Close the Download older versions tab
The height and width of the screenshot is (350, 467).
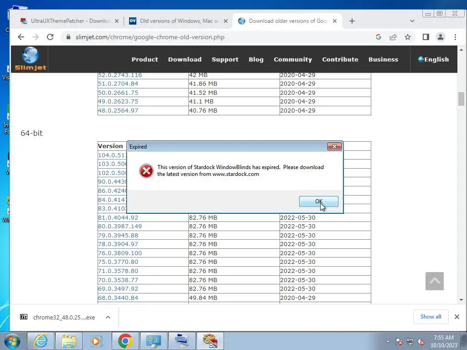click(x=335, y=21)
